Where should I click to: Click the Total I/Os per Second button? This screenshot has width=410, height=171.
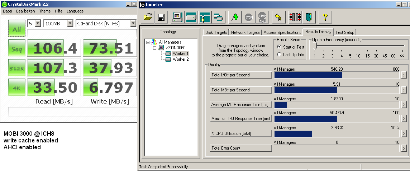pyautogui.click(x=241, y=75)
